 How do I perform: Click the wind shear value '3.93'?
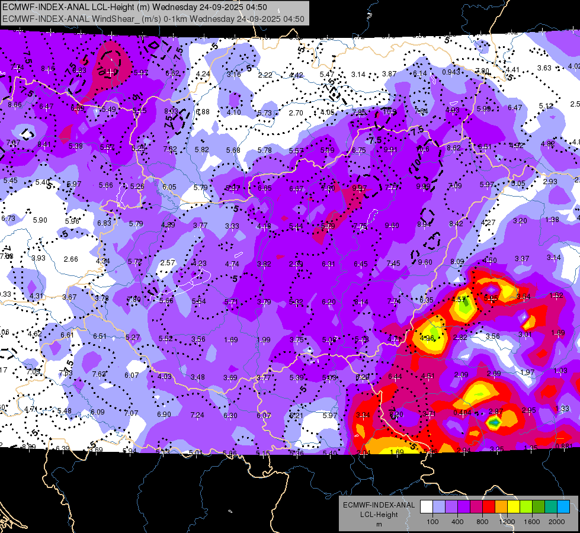point(39,258)
